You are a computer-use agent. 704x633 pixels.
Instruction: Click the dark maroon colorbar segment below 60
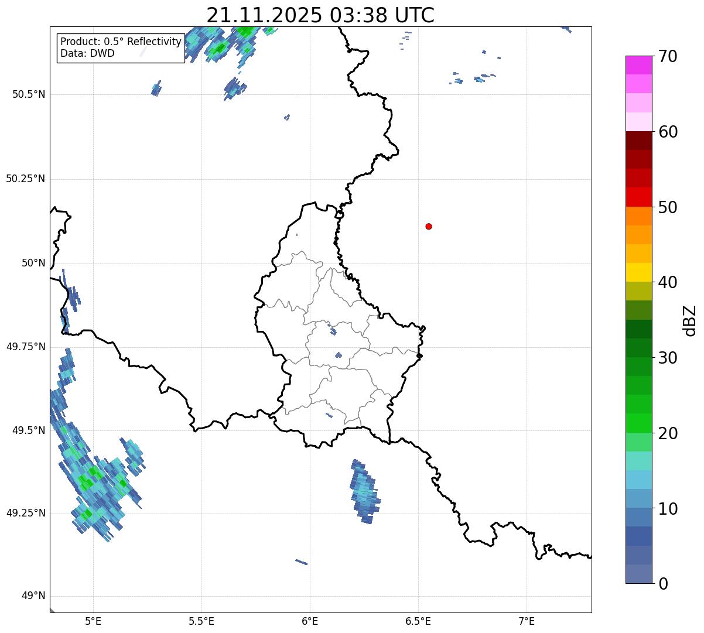(x=639, y=141)
